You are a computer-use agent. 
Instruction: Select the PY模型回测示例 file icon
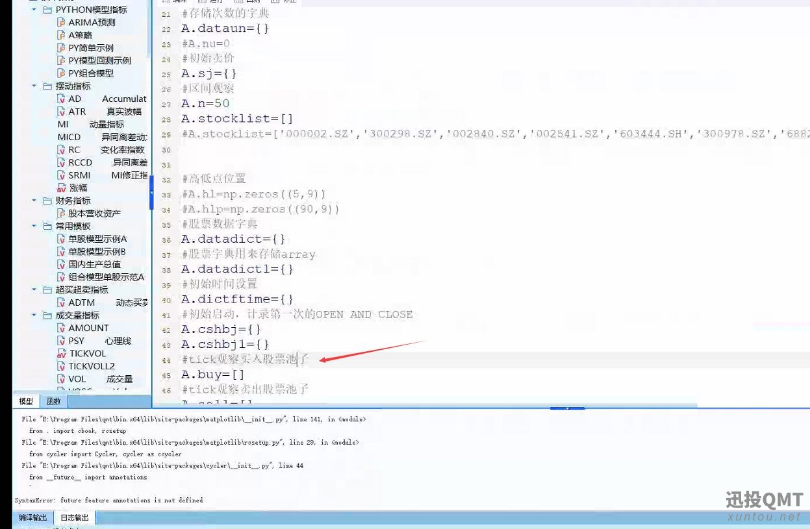click(x=62, y=60)
